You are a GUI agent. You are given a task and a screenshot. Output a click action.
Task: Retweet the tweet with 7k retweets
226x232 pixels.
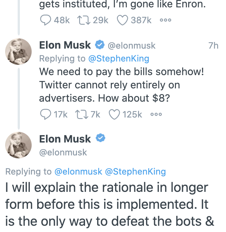[81, 114]
